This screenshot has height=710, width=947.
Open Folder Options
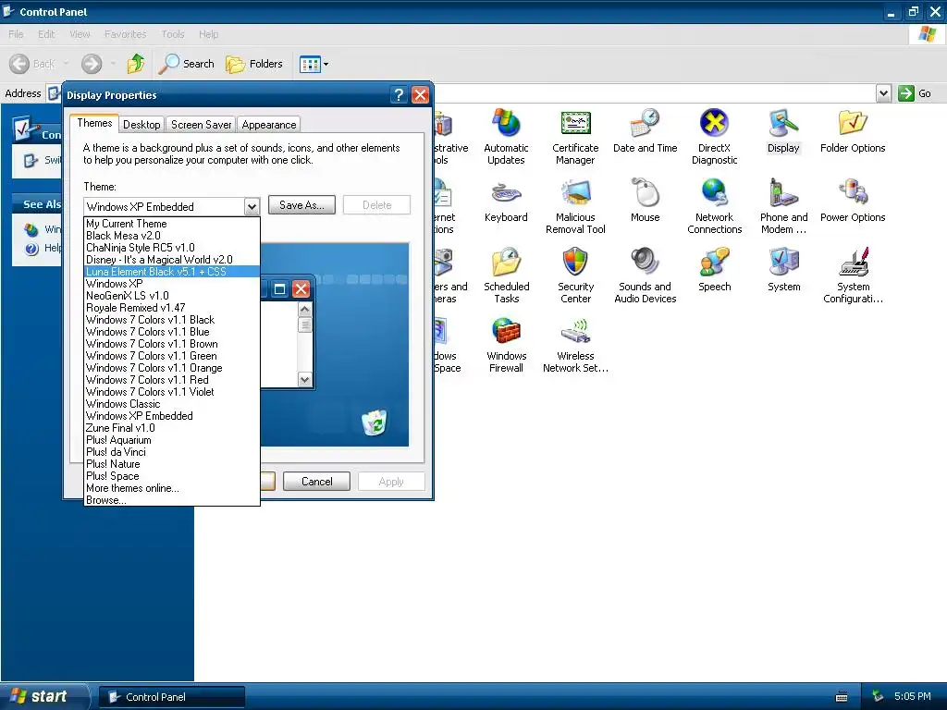[x=853, y=131]
